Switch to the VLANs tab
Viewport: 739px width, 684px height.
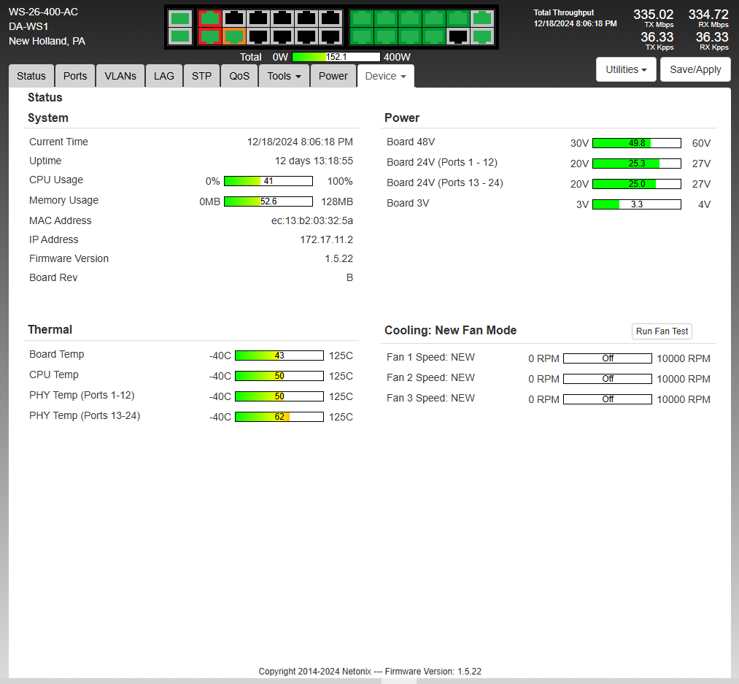click(x=120, y=76)
